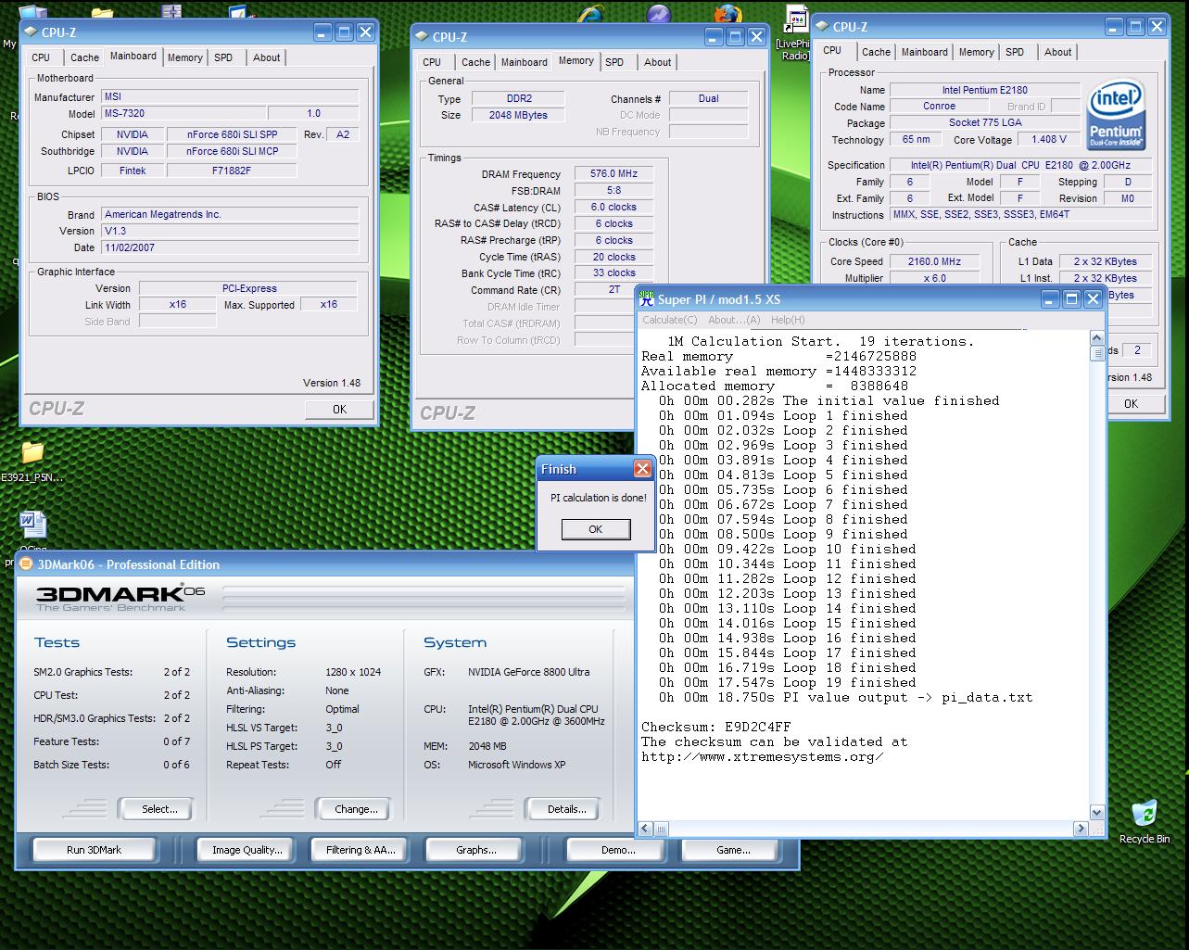The image size is (1189, 950).
Task: Click the Run 3DMark button
Action: pos(94,850)
